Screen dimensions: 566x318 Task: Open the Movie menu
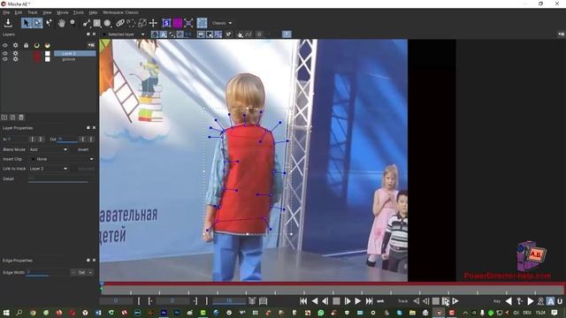coord(63,12)
